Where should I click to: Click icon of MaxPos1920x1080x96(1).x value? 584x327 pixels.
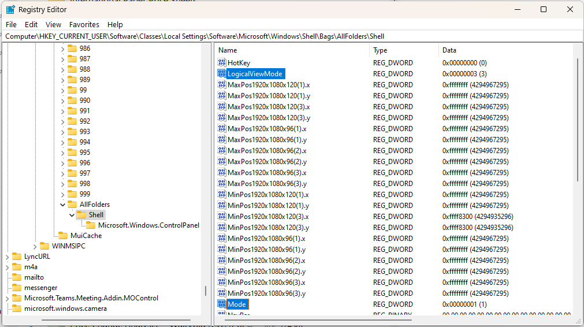[x=222, y=128]
